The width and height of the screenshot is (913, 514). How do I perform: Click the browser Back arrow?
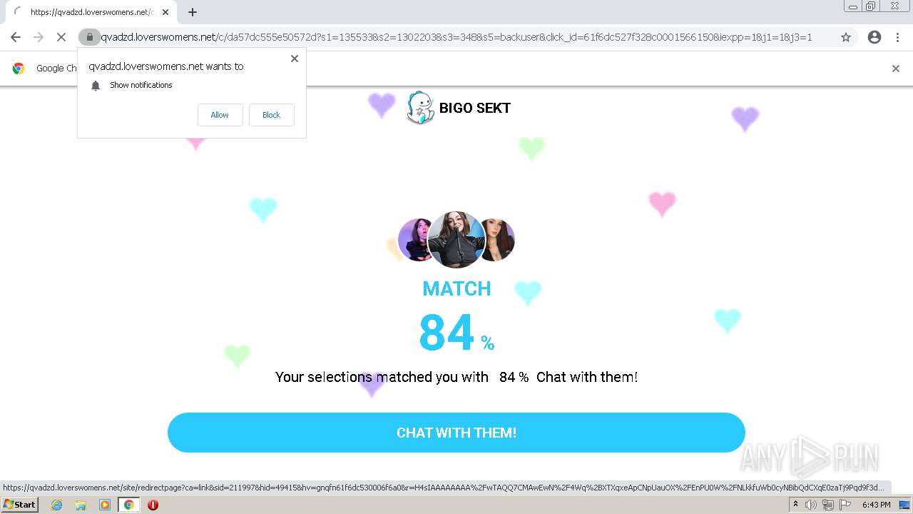(x=16, y=37)
